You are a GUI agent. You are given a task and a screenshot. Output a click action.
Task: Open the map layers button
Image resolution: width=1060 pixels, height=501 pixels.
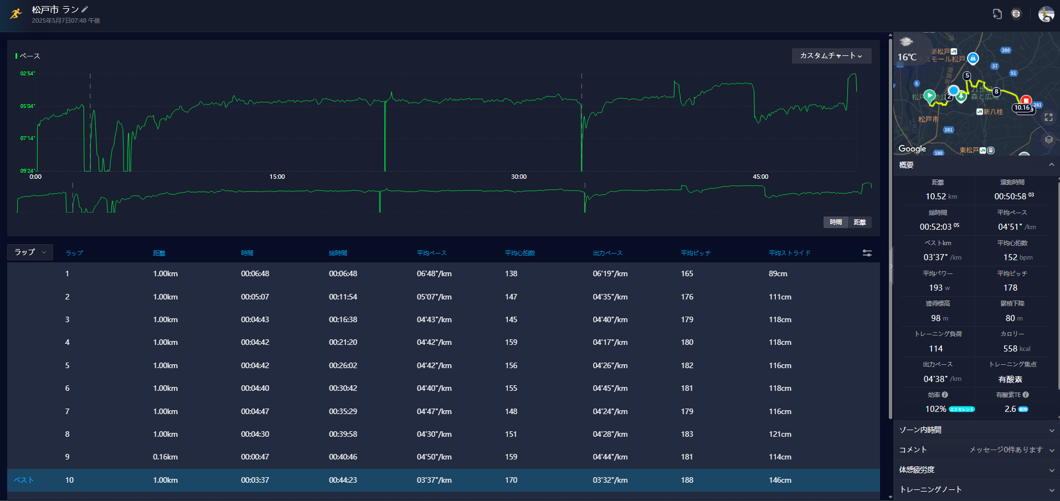1048,140
